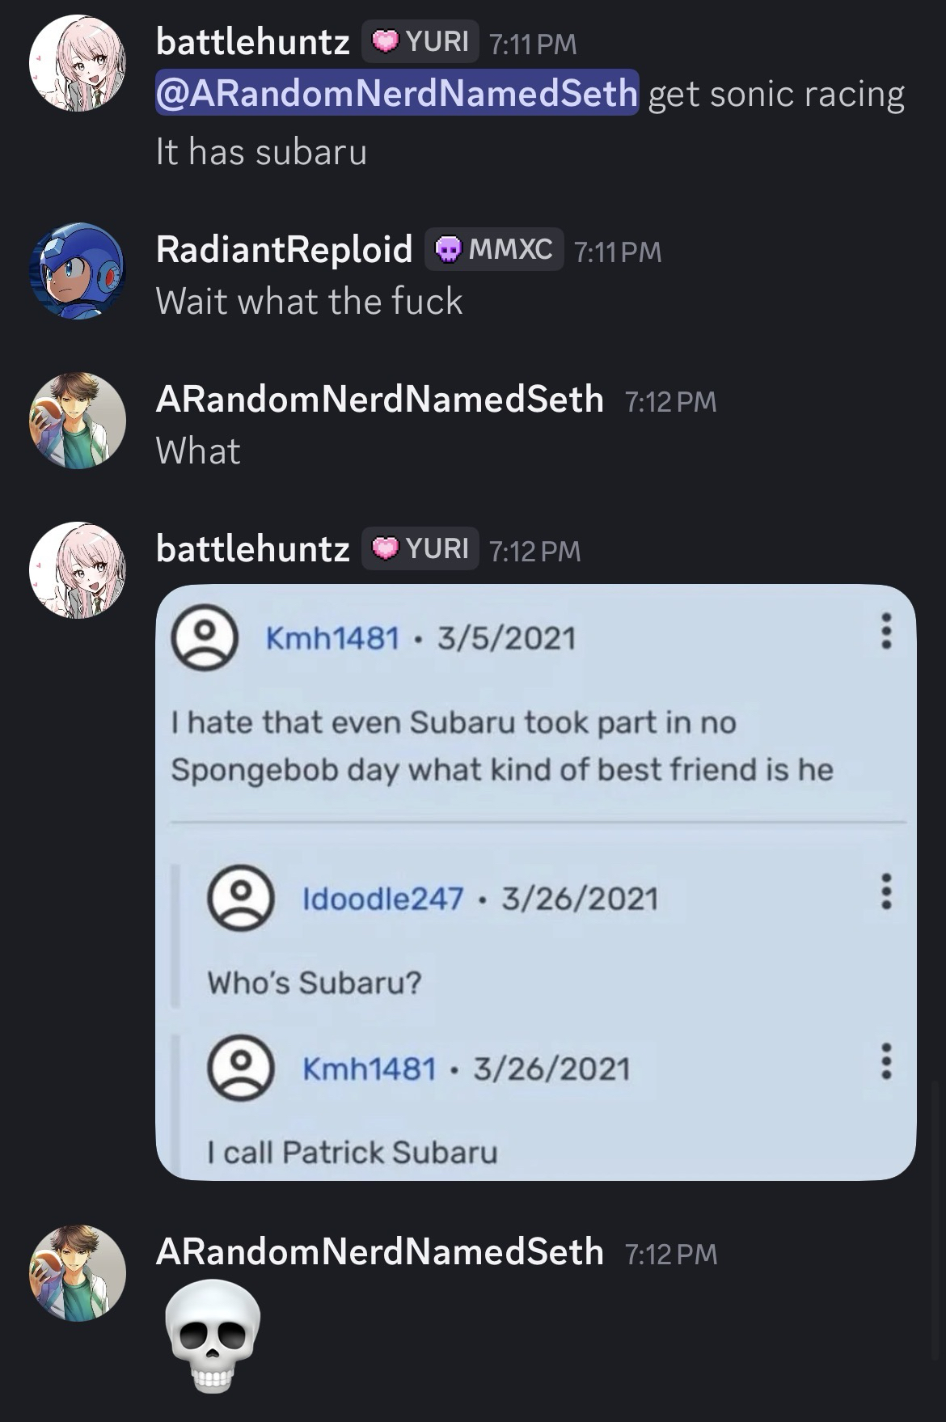Tap the @ARandomNerdNamedSeth mention

click(x=396, y=94)
